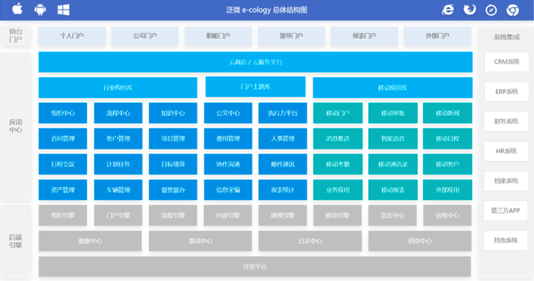The width and height of the screenshot is (534, 281).
Task: Click the 门户引擎 engine tile
Action: (x=118, y=215)
